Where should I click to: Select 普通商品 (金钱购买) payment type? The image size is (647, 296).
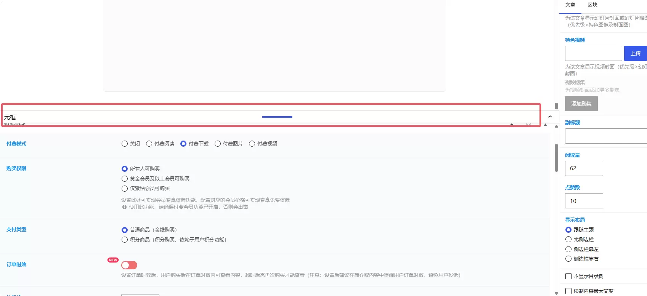pyautogui.click(x=125, y=230)
